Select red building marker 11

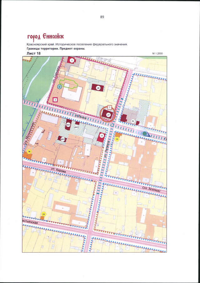click(x=102, y=135)
